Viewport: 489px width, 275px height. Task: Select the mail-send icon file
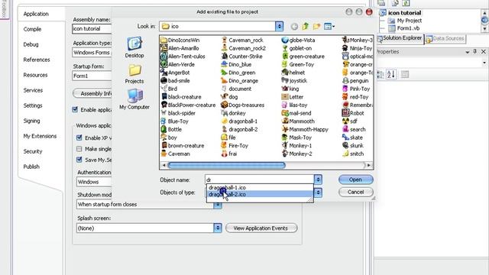[x=296, y=113]
